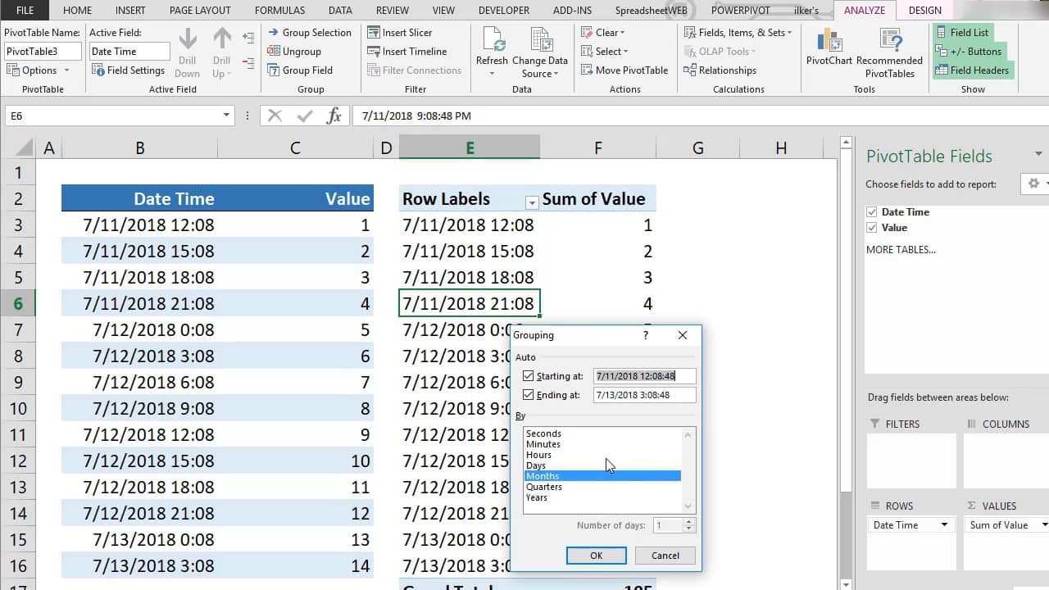The height and width of the screenshot is (590, 1049).
Task: Click the MORE TABLES... link
Action: coord(901,250)
